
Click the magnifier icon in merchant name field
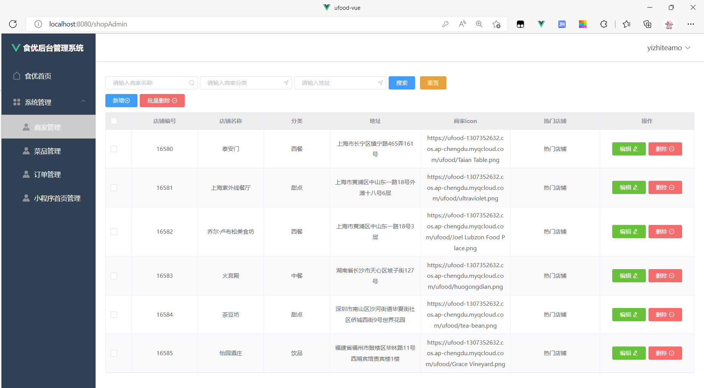point(191,83)
